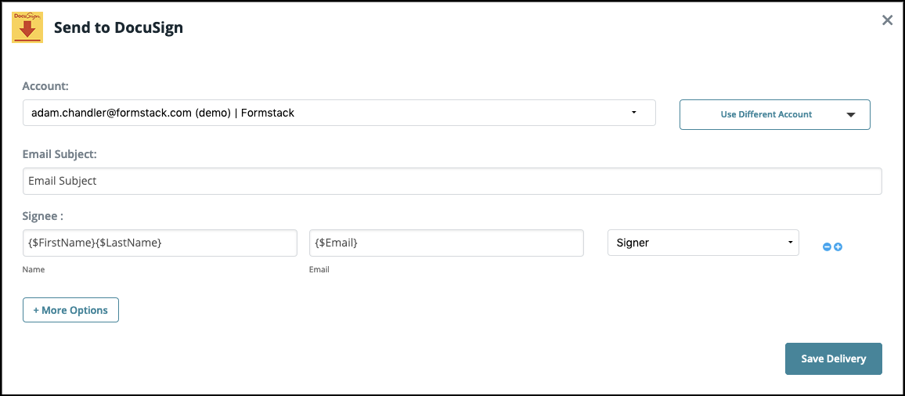Viewport: 905px width, 396px height.
Task: Click the "Send to DocuSign" heading
Action: pos(118,28)
